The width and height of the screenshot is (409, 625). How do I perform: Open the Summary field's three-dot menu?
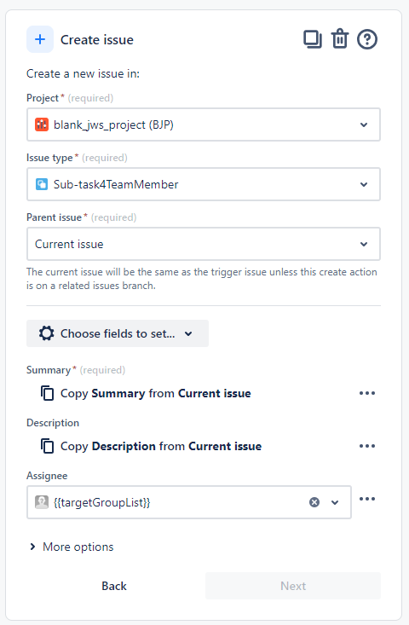pyautogui.click(x=366, y=393)
